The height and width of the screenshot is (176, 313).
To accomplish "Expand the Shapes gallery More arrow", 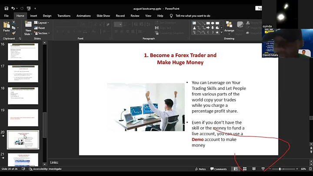I will (221, 32).
